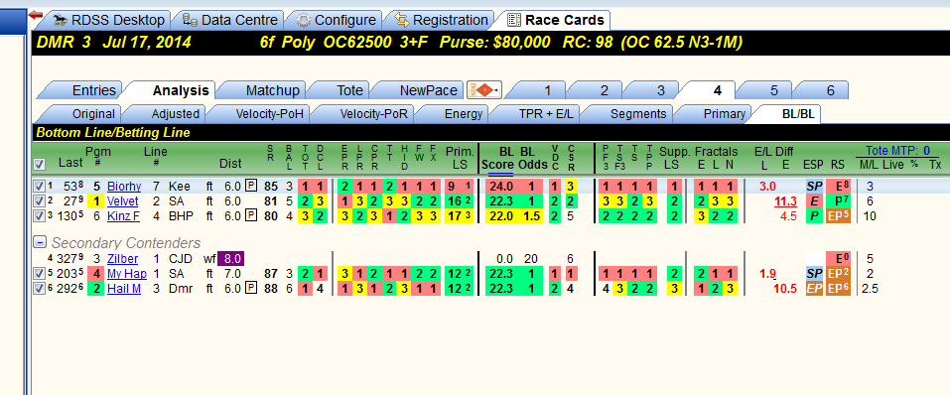Screen dimensions: 950x395
Task: Click the red program number 4 for My Hap
Action: point(95,275)
